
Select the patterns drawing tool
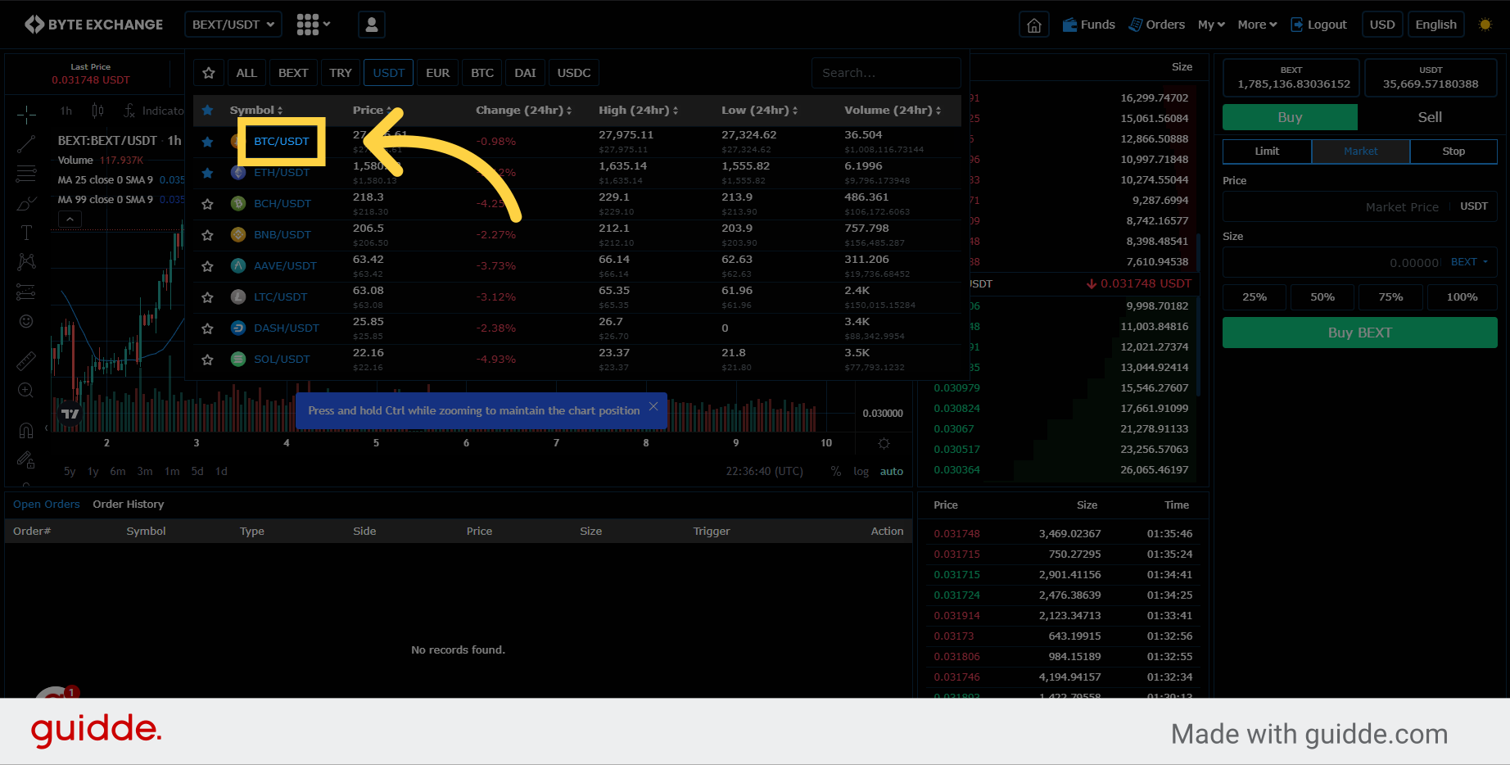point(26,262)
